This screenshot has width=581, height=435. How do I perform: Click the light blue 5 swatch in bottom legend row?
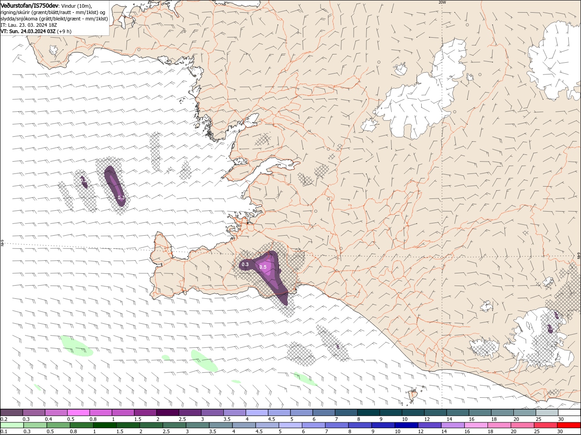pos(290,425)
